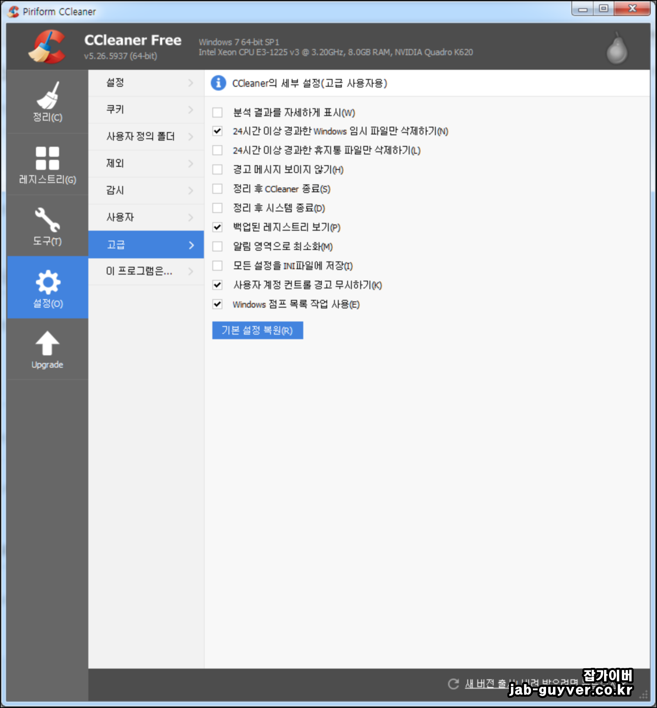This screenshot has width=657, height=708.
Task: Open the 제외 exclusion settings
Action: (146, 163)
